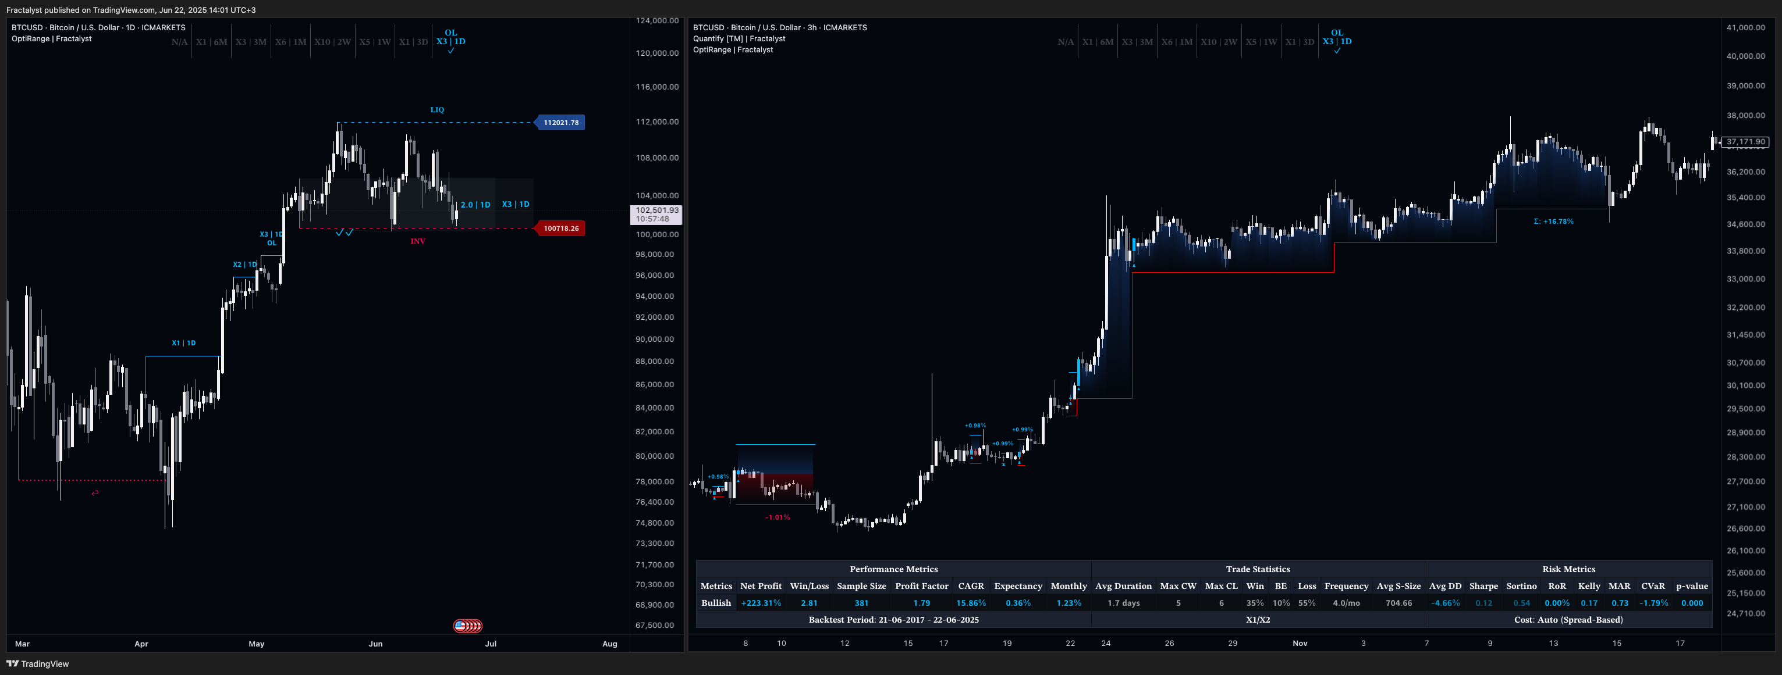
Task: Click the Avg S-Size value 704.66
Action: tap(1398, 603)
